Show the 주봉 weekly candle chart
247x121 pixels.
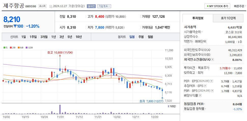tap(141, 37)
